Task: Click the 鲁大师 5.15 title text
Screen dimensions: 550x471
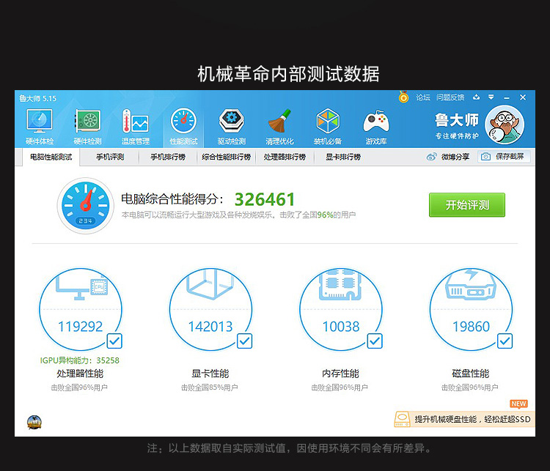Action: click(x=37, y=98)
